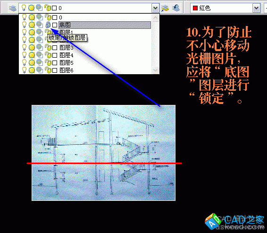The width and height of the screenshot is (267, 233).
Task: Turn off layer 0 bulb in list
Action: pos(24,17)
